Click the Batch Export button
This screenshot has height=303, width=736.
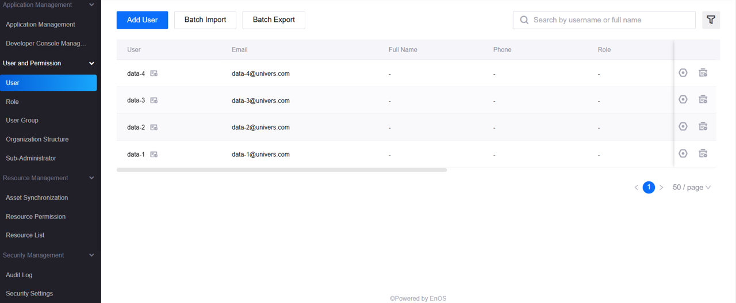click(274, 20)
